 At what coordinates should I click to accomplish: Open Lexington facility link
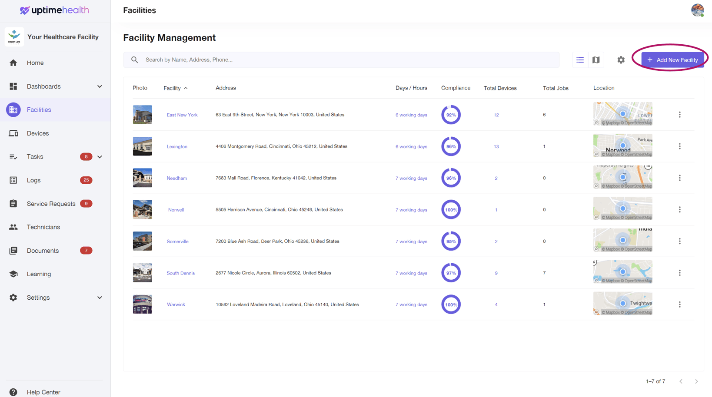[177, 147]
